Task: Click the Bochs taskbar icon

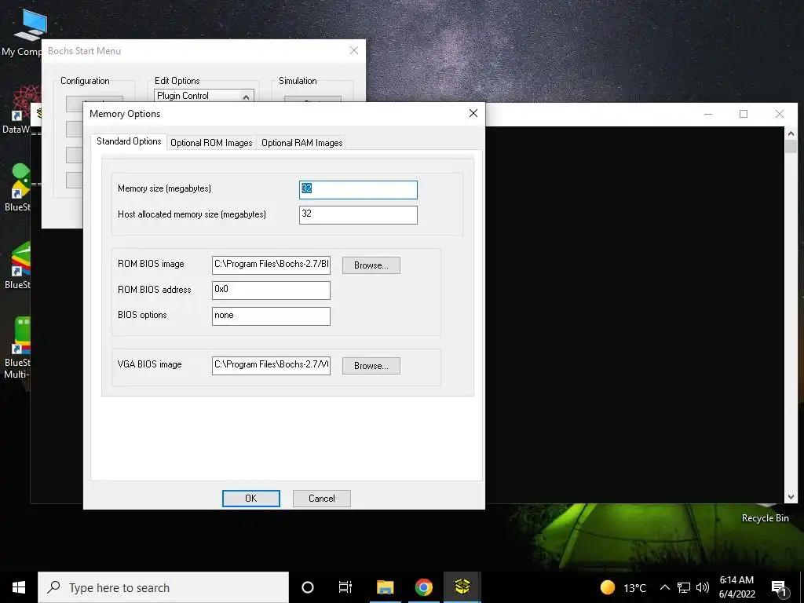Action: pos(462,587)
